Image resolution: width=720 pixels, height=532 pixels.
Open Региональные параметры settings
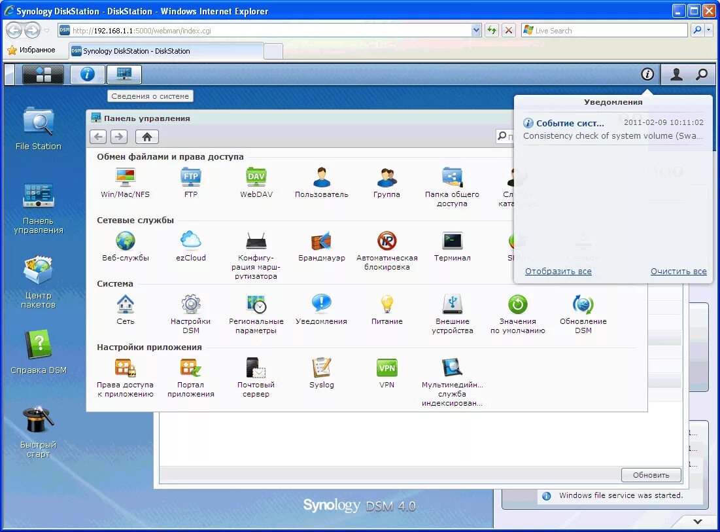[x=256, y=314]
